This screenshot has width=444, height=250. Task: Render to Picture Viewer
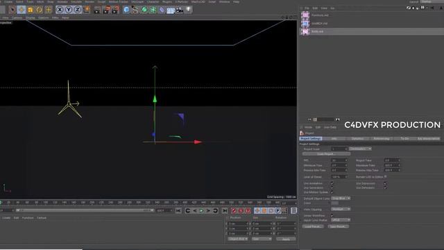click(106, 10)
